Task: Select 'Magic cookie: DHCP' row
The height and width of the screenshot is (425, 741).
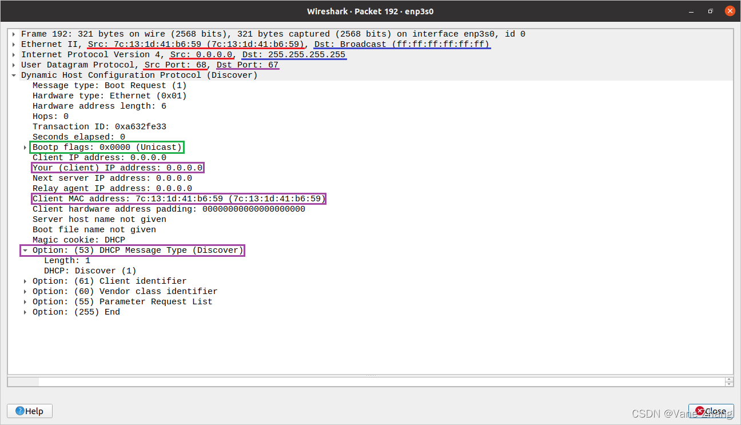Action: pos(79,240)
